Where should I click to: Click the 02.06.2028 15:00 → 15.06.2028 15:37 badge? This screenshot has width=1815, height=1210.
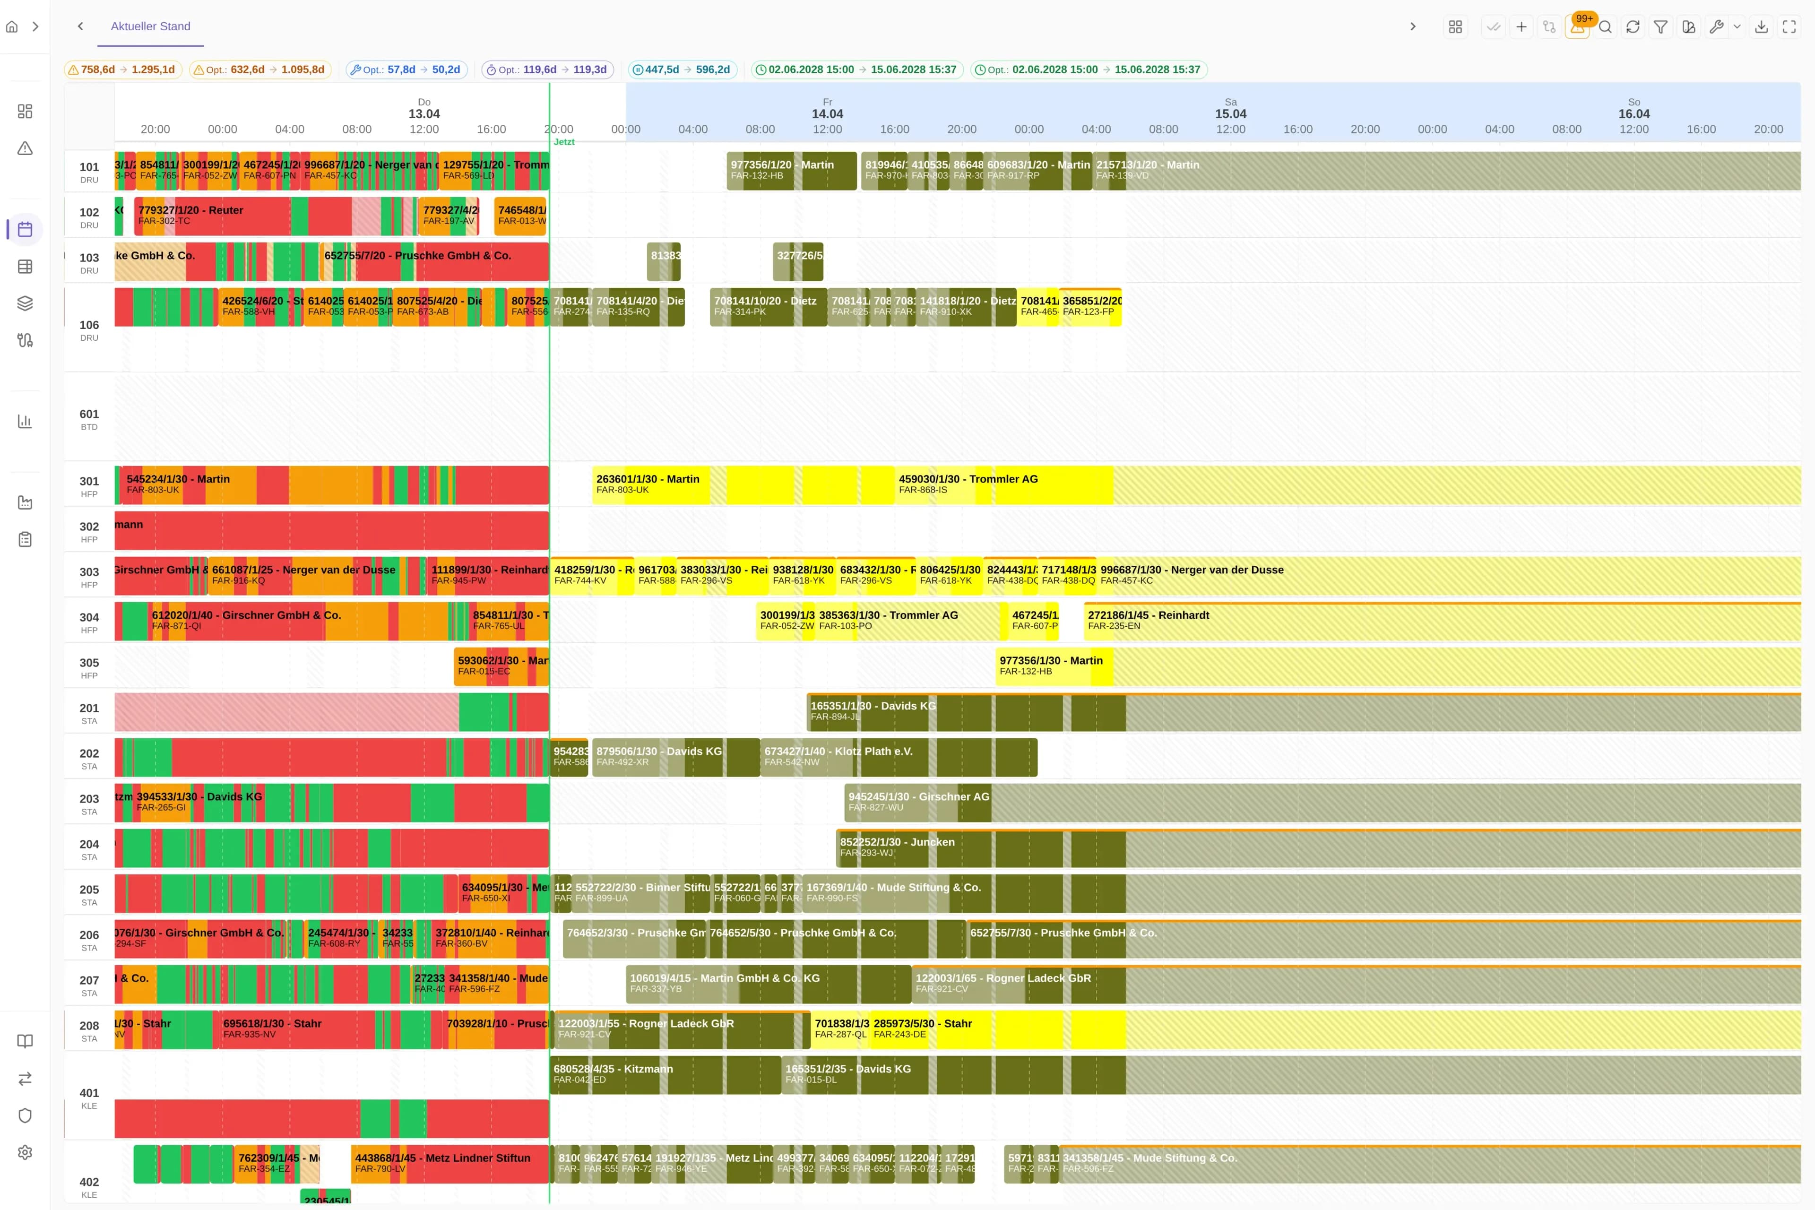857,69
